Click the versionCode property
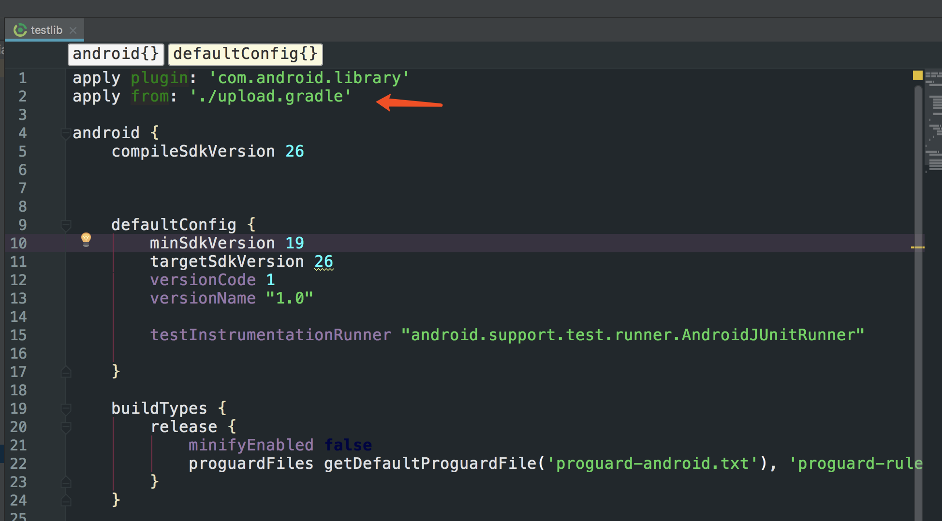This screenshot has height=521, width=942. [203, 280]
